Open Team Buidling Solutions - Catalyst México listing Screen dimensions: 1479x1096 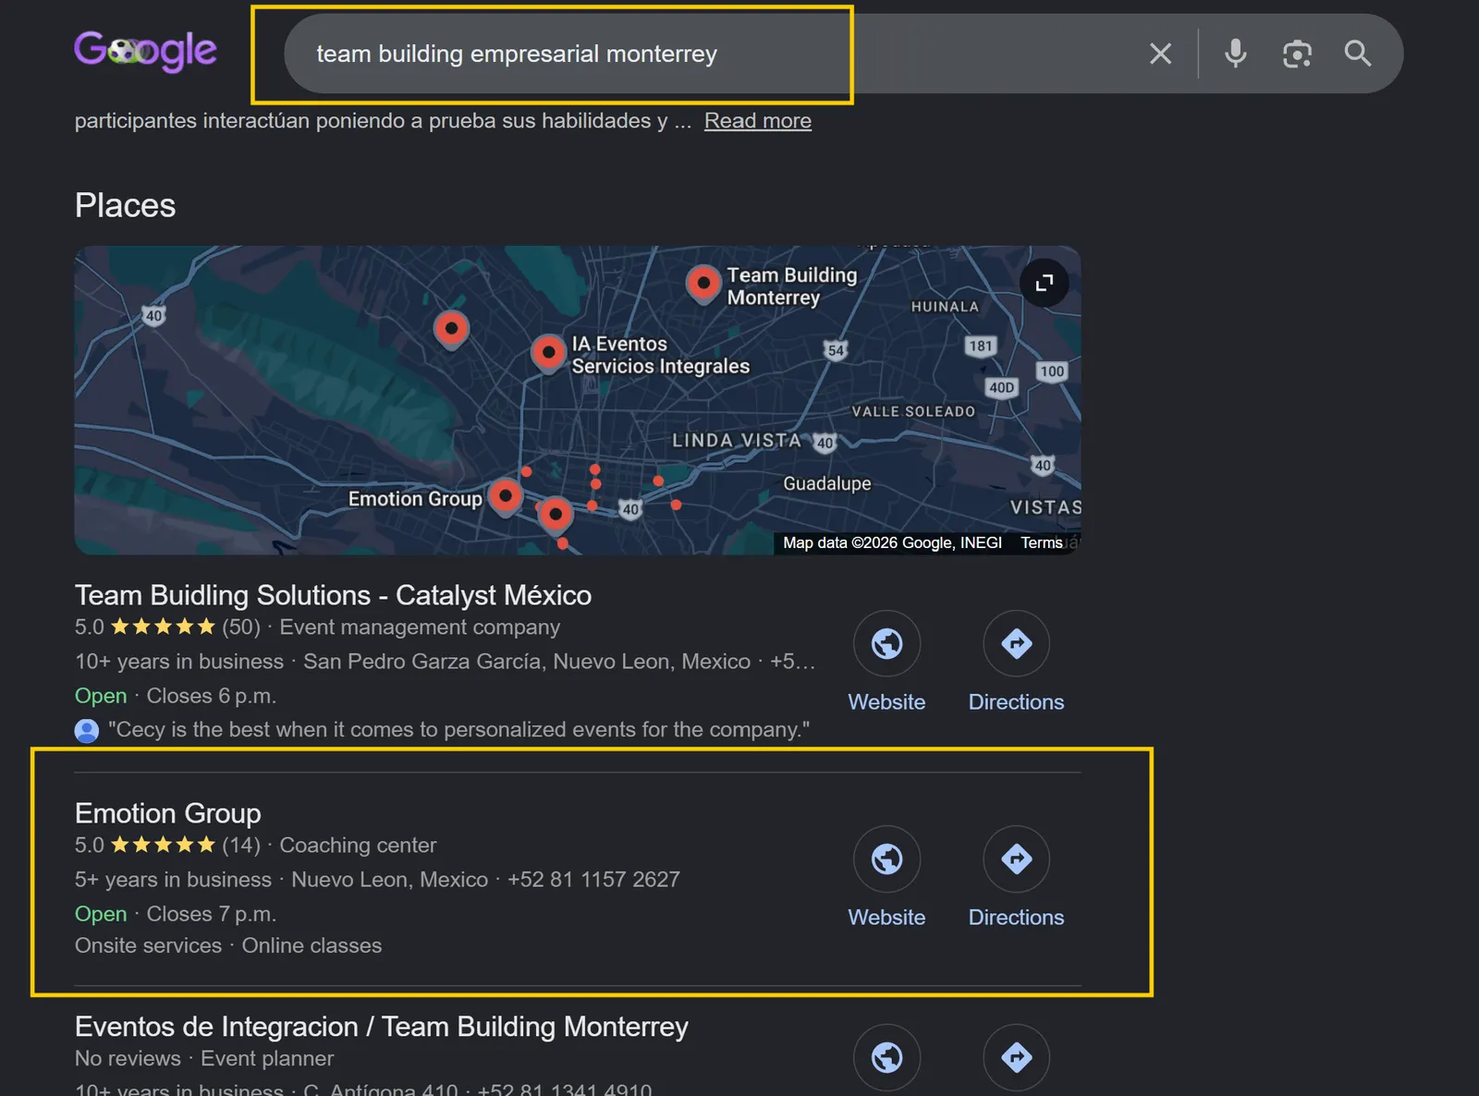(x=333, y=595)
